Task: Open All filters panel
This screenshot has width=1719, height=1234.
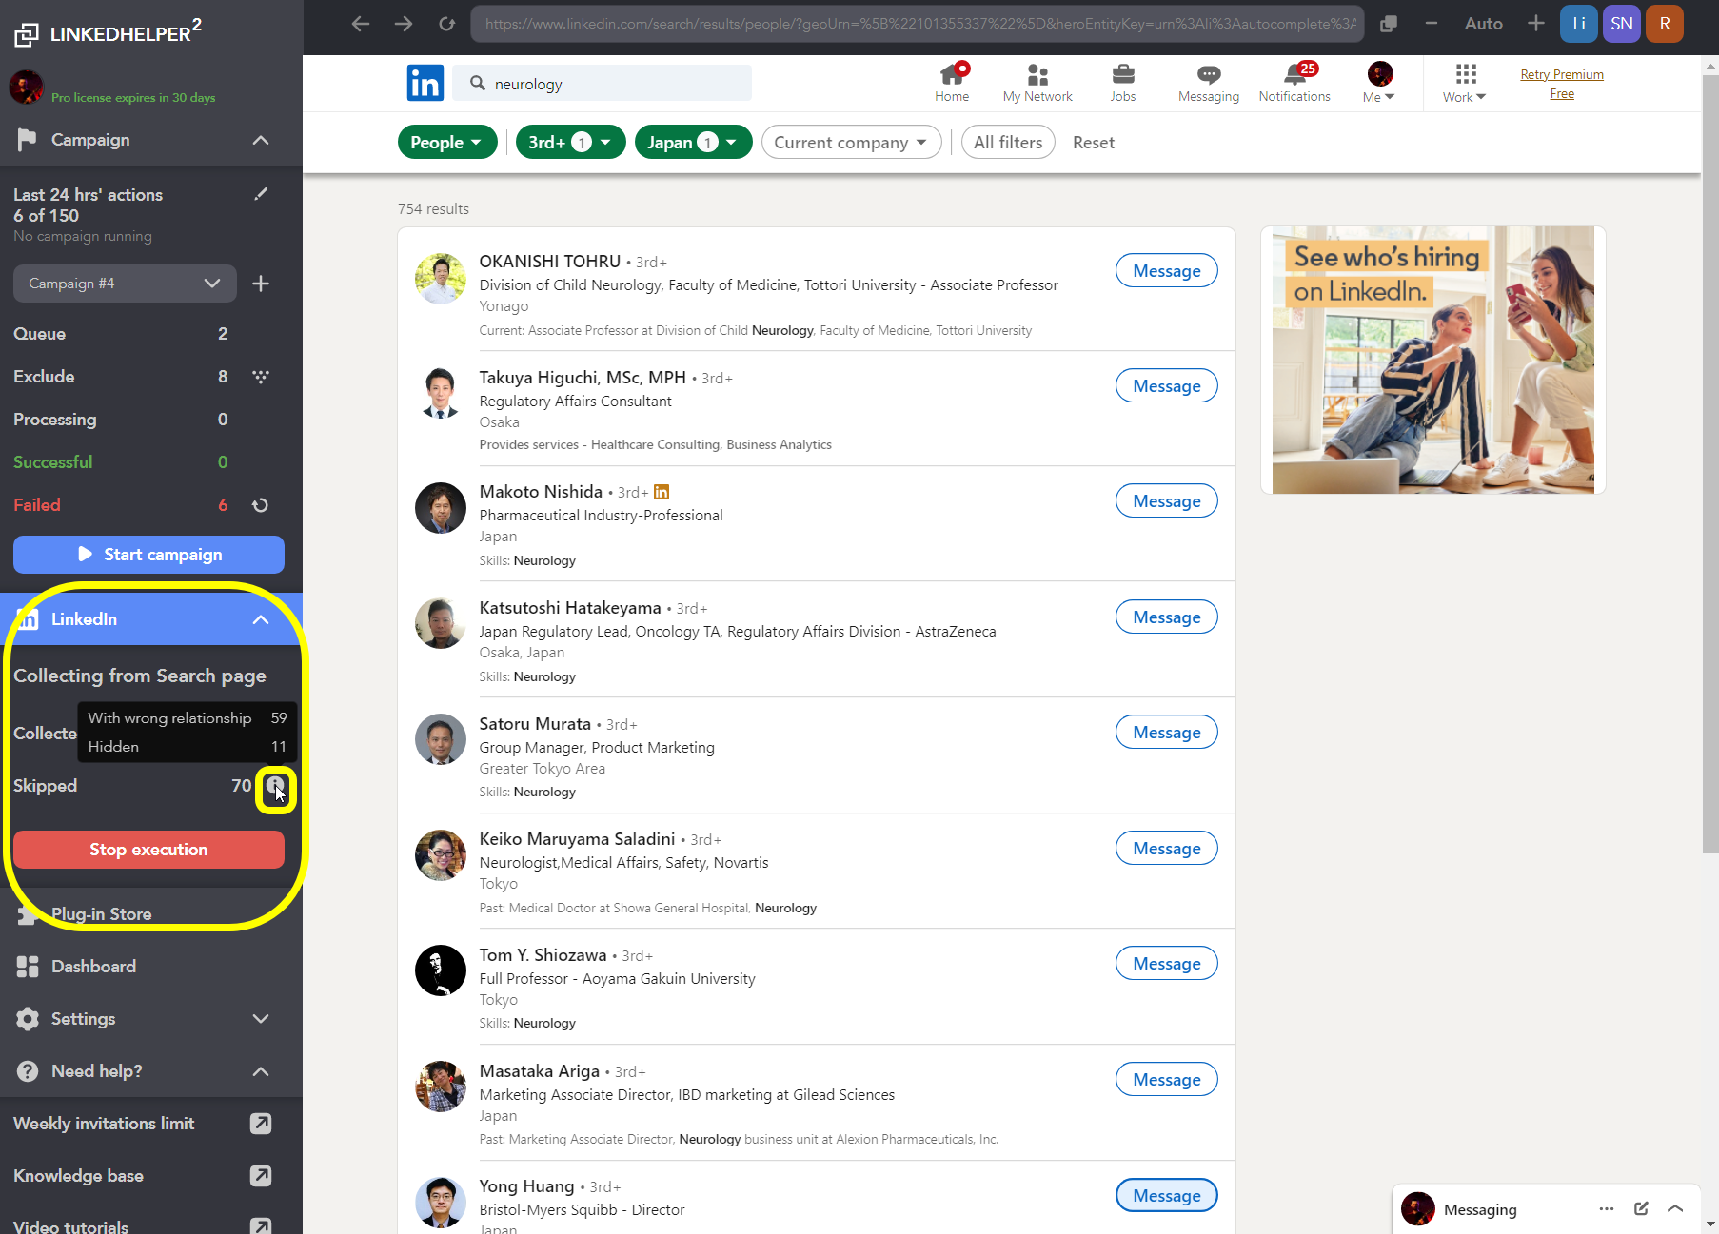Action: (x=1008, y=143)
